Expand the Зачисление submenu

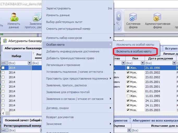[x=110, y=124]
